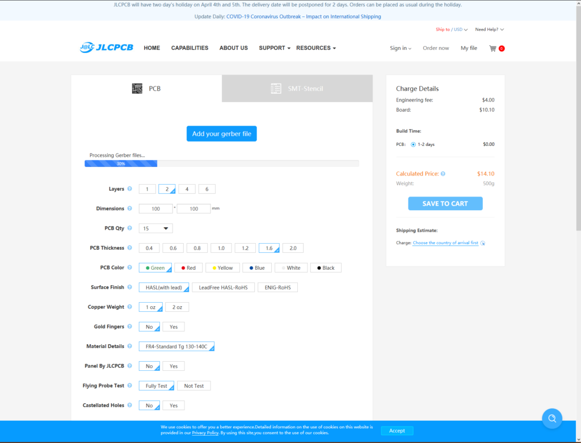The image size is (581, 443).
Task: Select Black PCB color
Action: point(326,268)
